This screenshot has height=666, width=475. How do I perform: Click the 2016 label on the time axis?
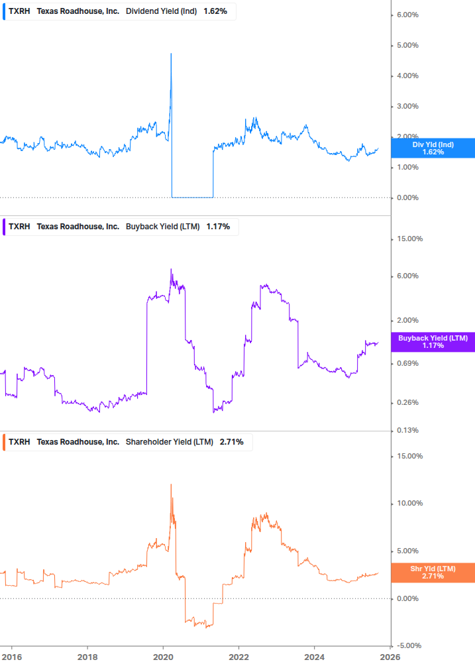tap(12, 657)
